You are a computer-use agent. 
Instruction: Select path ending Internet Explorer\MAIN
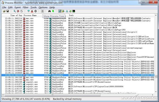point(92,28)
